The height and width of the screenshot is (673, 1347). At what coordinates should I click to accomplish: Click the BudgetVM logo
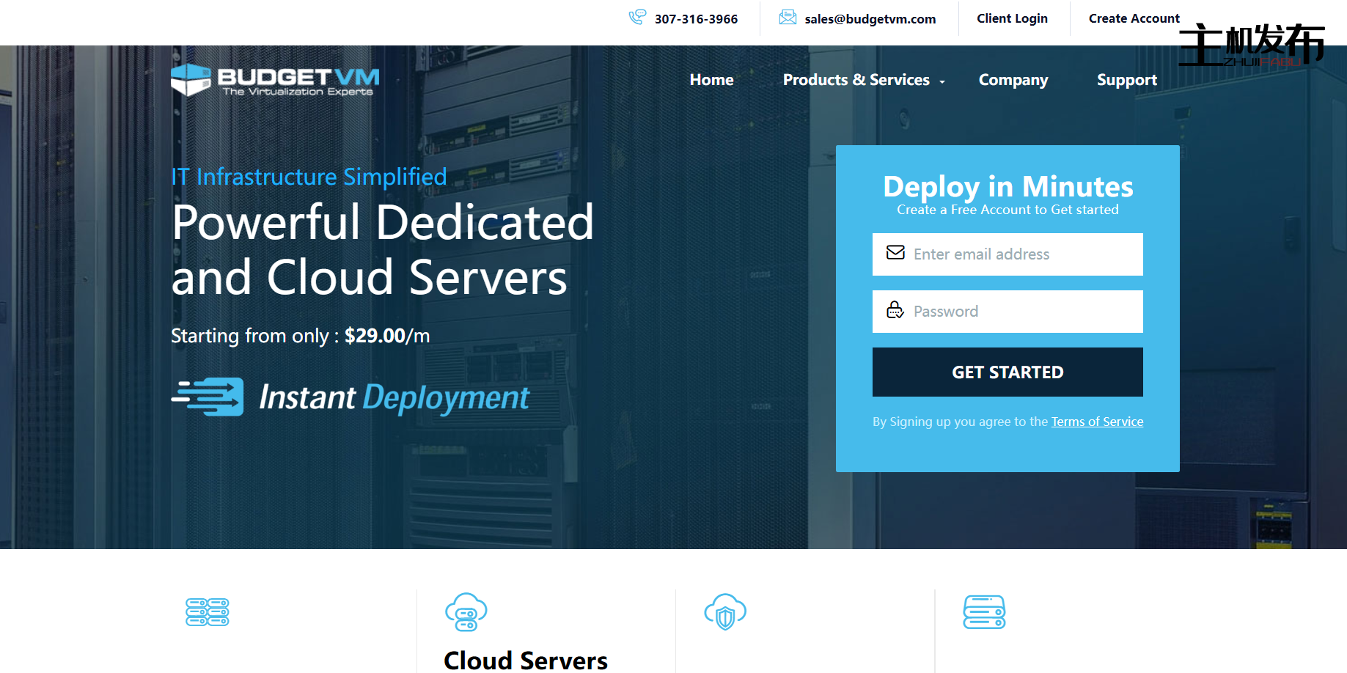(x=275, y=81)
